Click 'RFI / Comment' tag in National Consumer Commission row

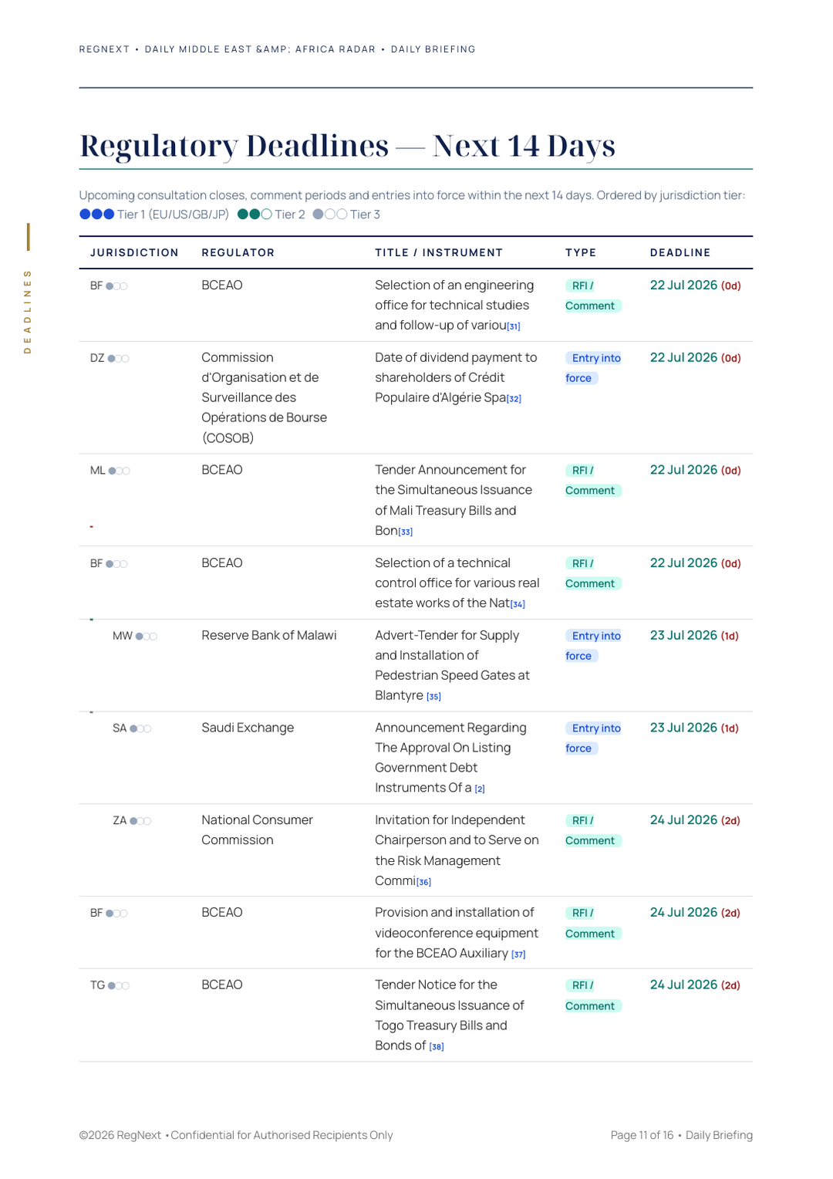tap(593, 831)
